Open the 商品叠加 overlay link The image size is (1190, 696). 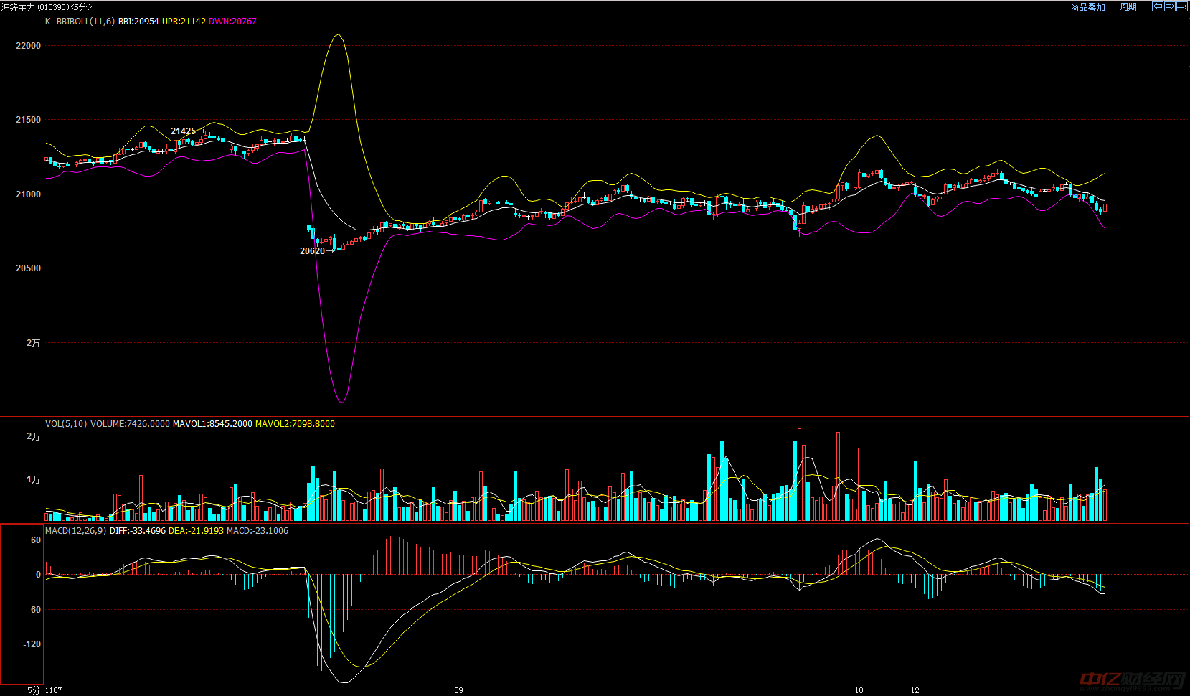pos(1087,7)
